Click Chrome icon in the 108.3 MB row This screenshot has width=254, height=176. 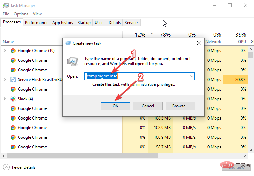click(13, 118)
